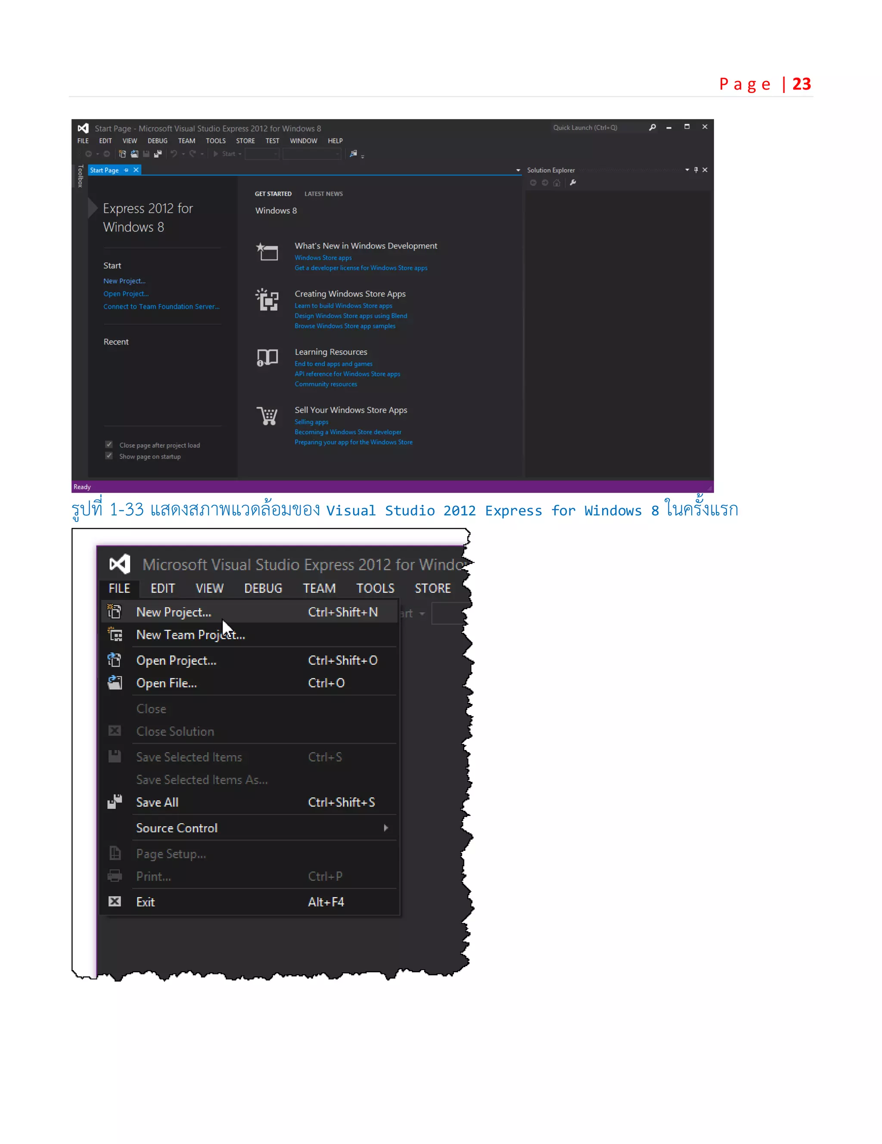Open the Undo history dropdown arrow

(183, 155)
